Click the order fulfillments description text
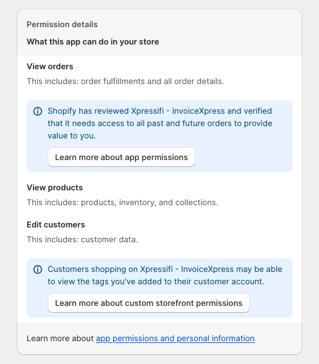Image resolution: width=319 pixels, height=364 pixels. (x=125, y=81)
